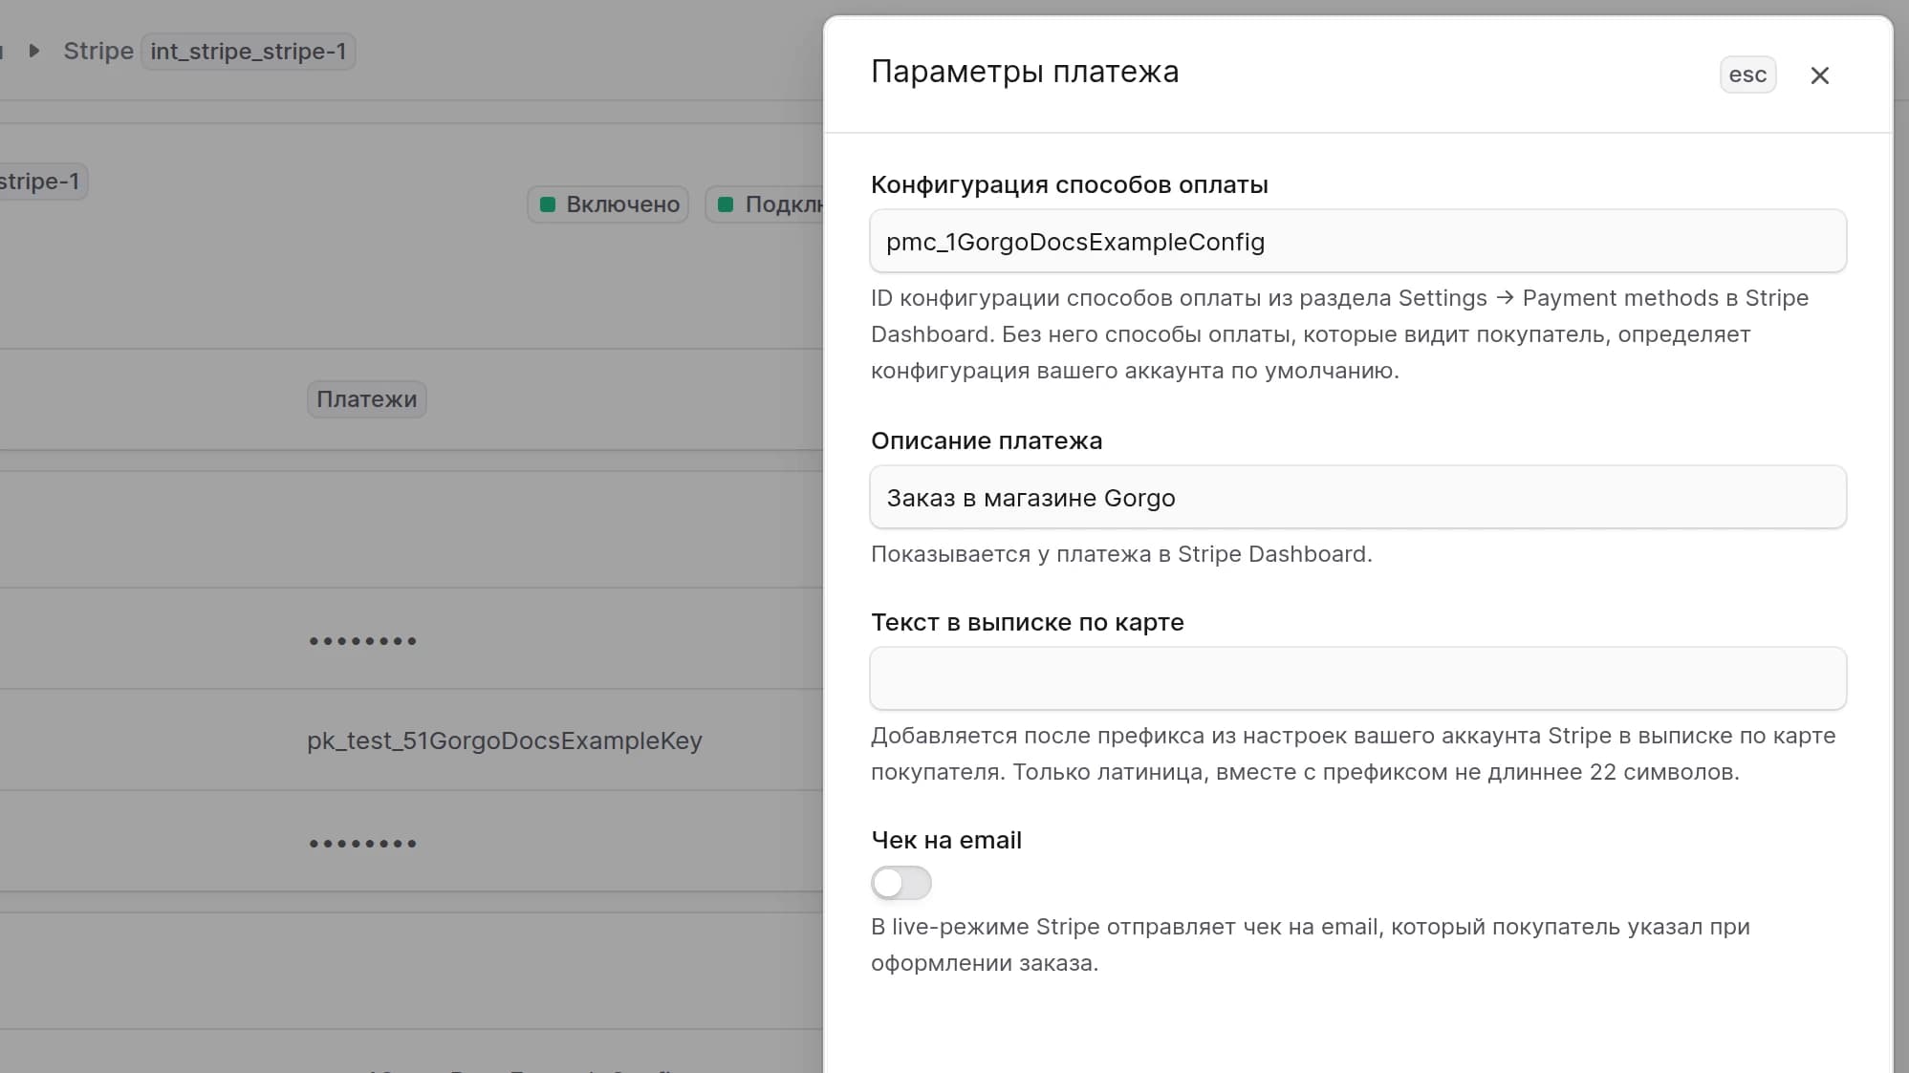
Task: Click the masked value below the publishable key
Action: point(362,844)
